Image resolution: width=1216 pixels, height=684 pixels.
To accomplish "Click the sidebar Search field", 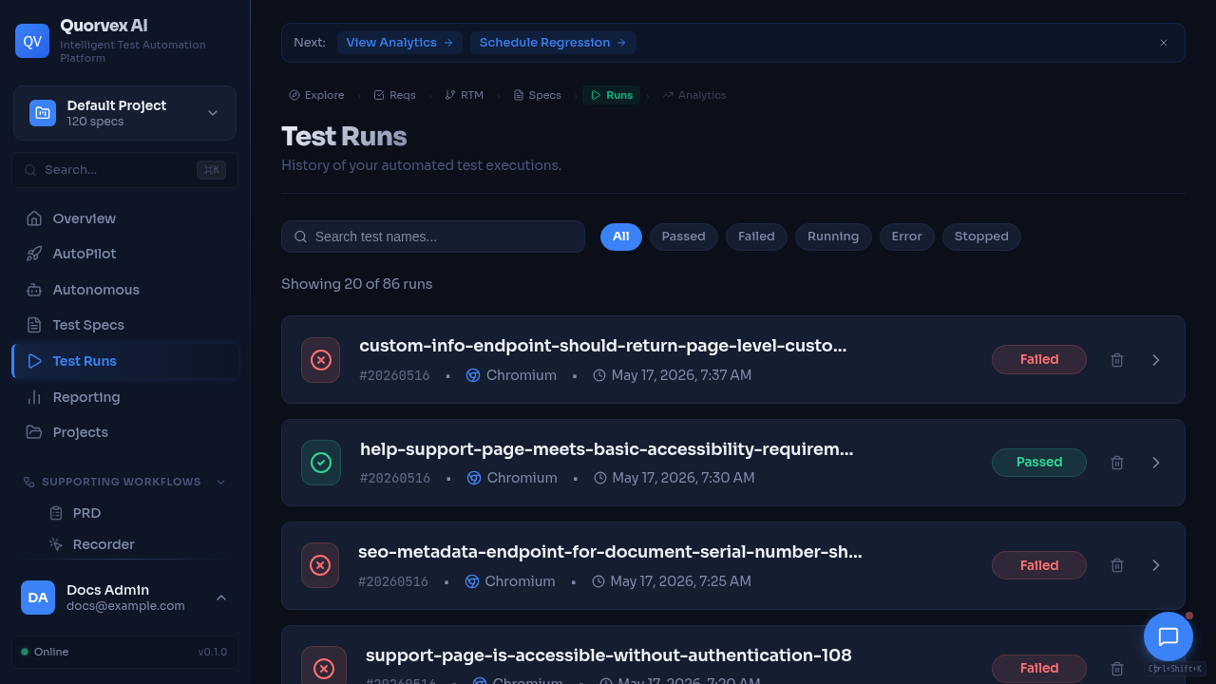I will click(124, 170).
